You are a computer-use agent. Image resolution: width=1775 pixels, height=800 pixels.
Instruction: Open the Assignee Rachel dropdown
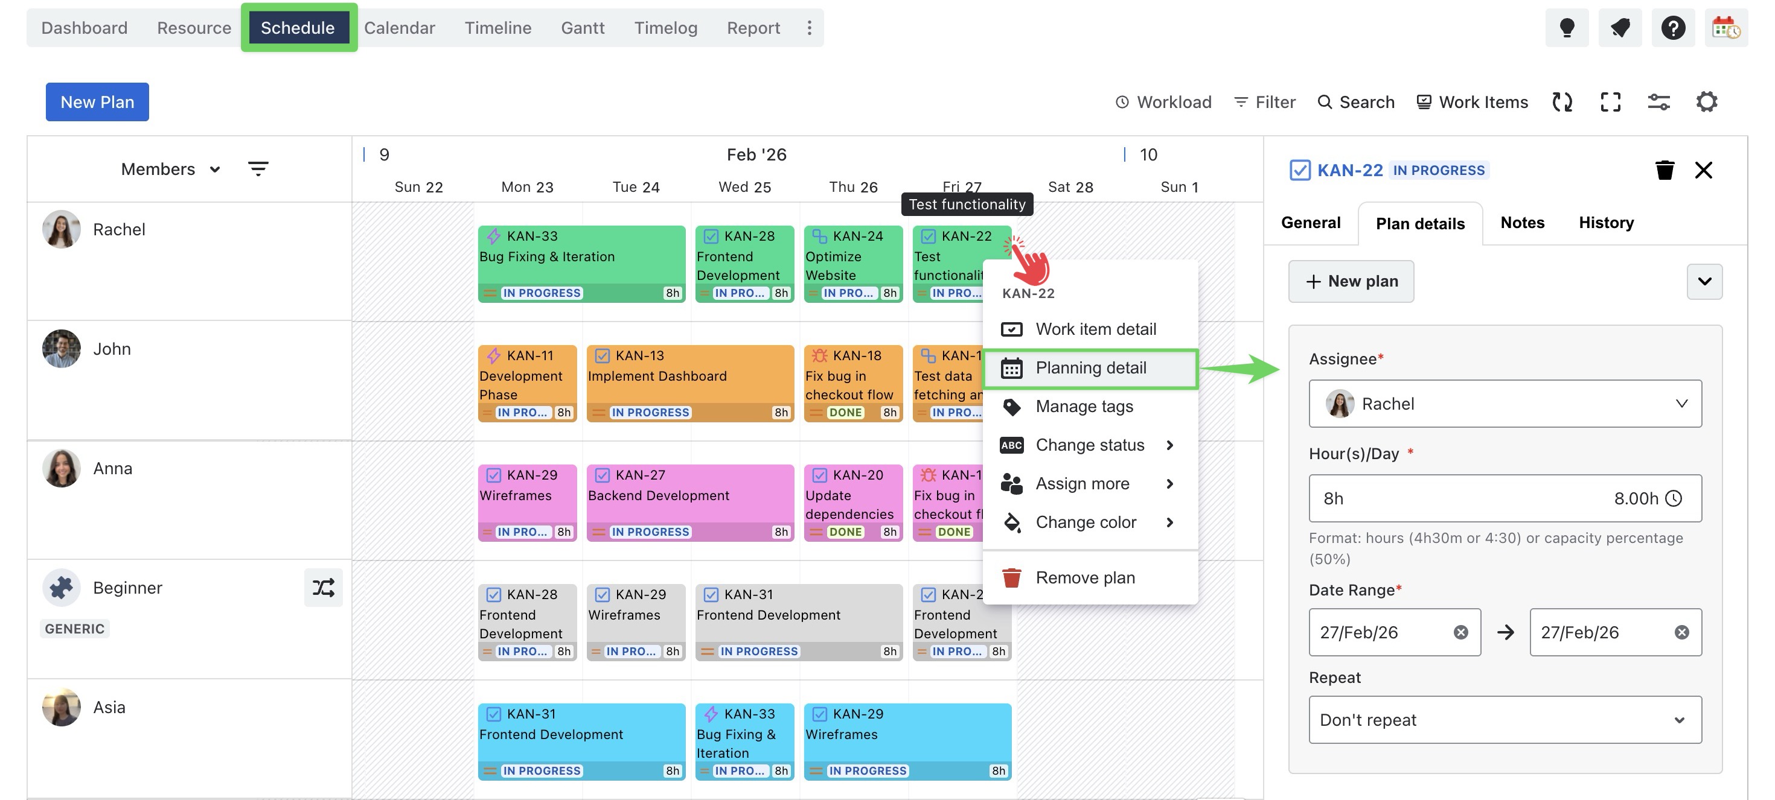coord(1504,404)
